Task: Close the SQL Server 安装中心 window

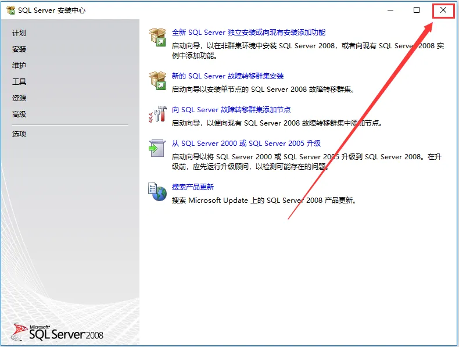Action: click(x=443, y=10)
